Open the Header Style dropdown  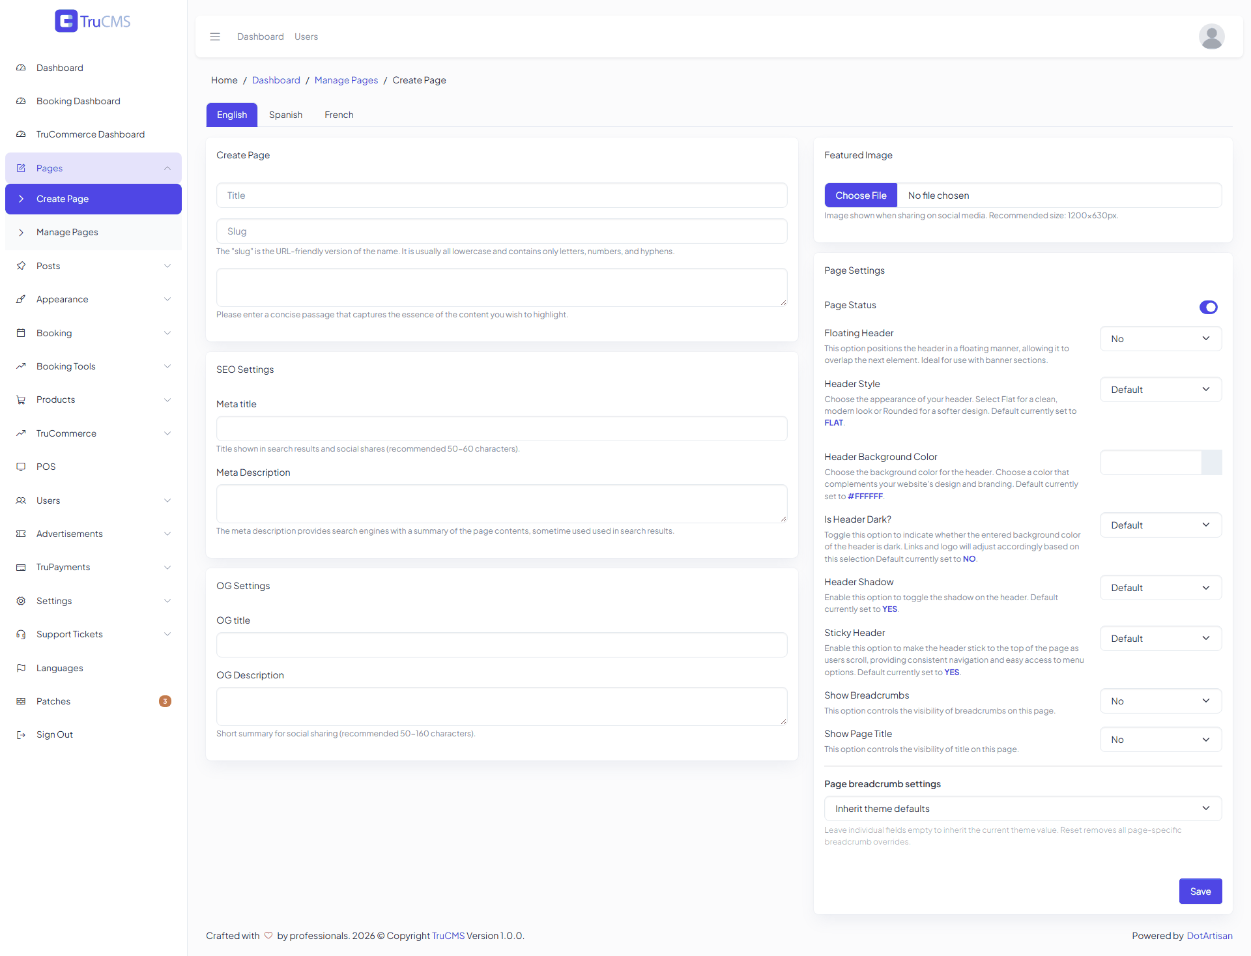[1160, 390]
